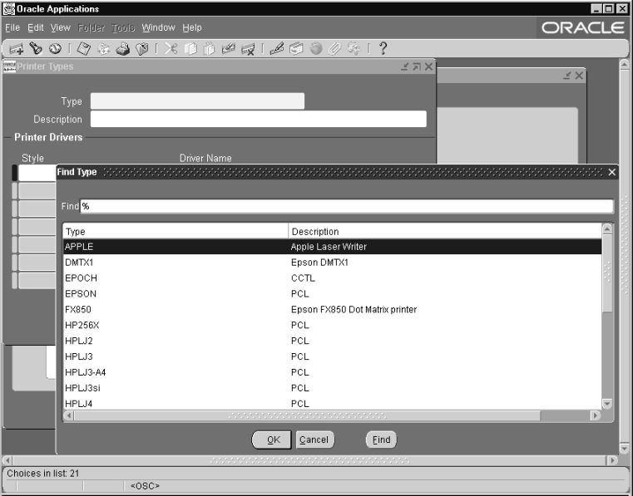Open the Folder menu
The width and height of the screenshot is (633, 496).
(x=91, y=27)
